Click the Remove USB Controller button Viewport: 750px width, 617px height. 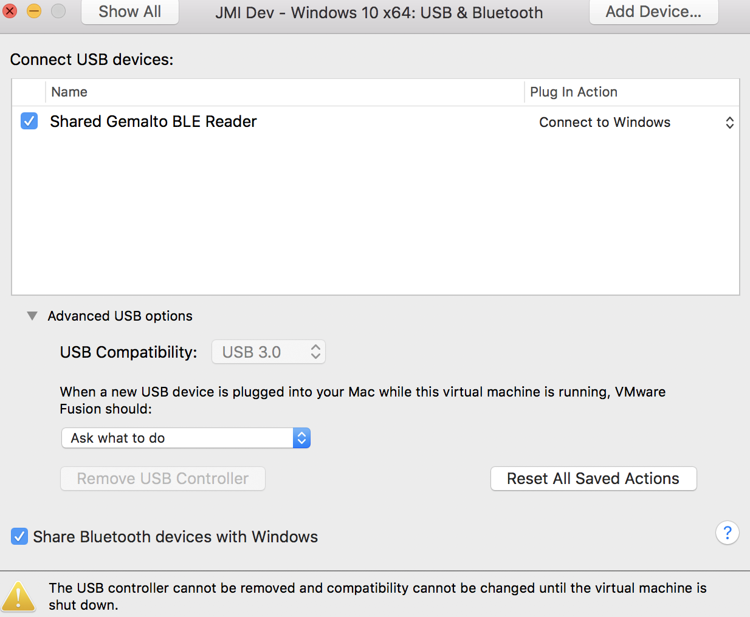(x=162, y=479)
